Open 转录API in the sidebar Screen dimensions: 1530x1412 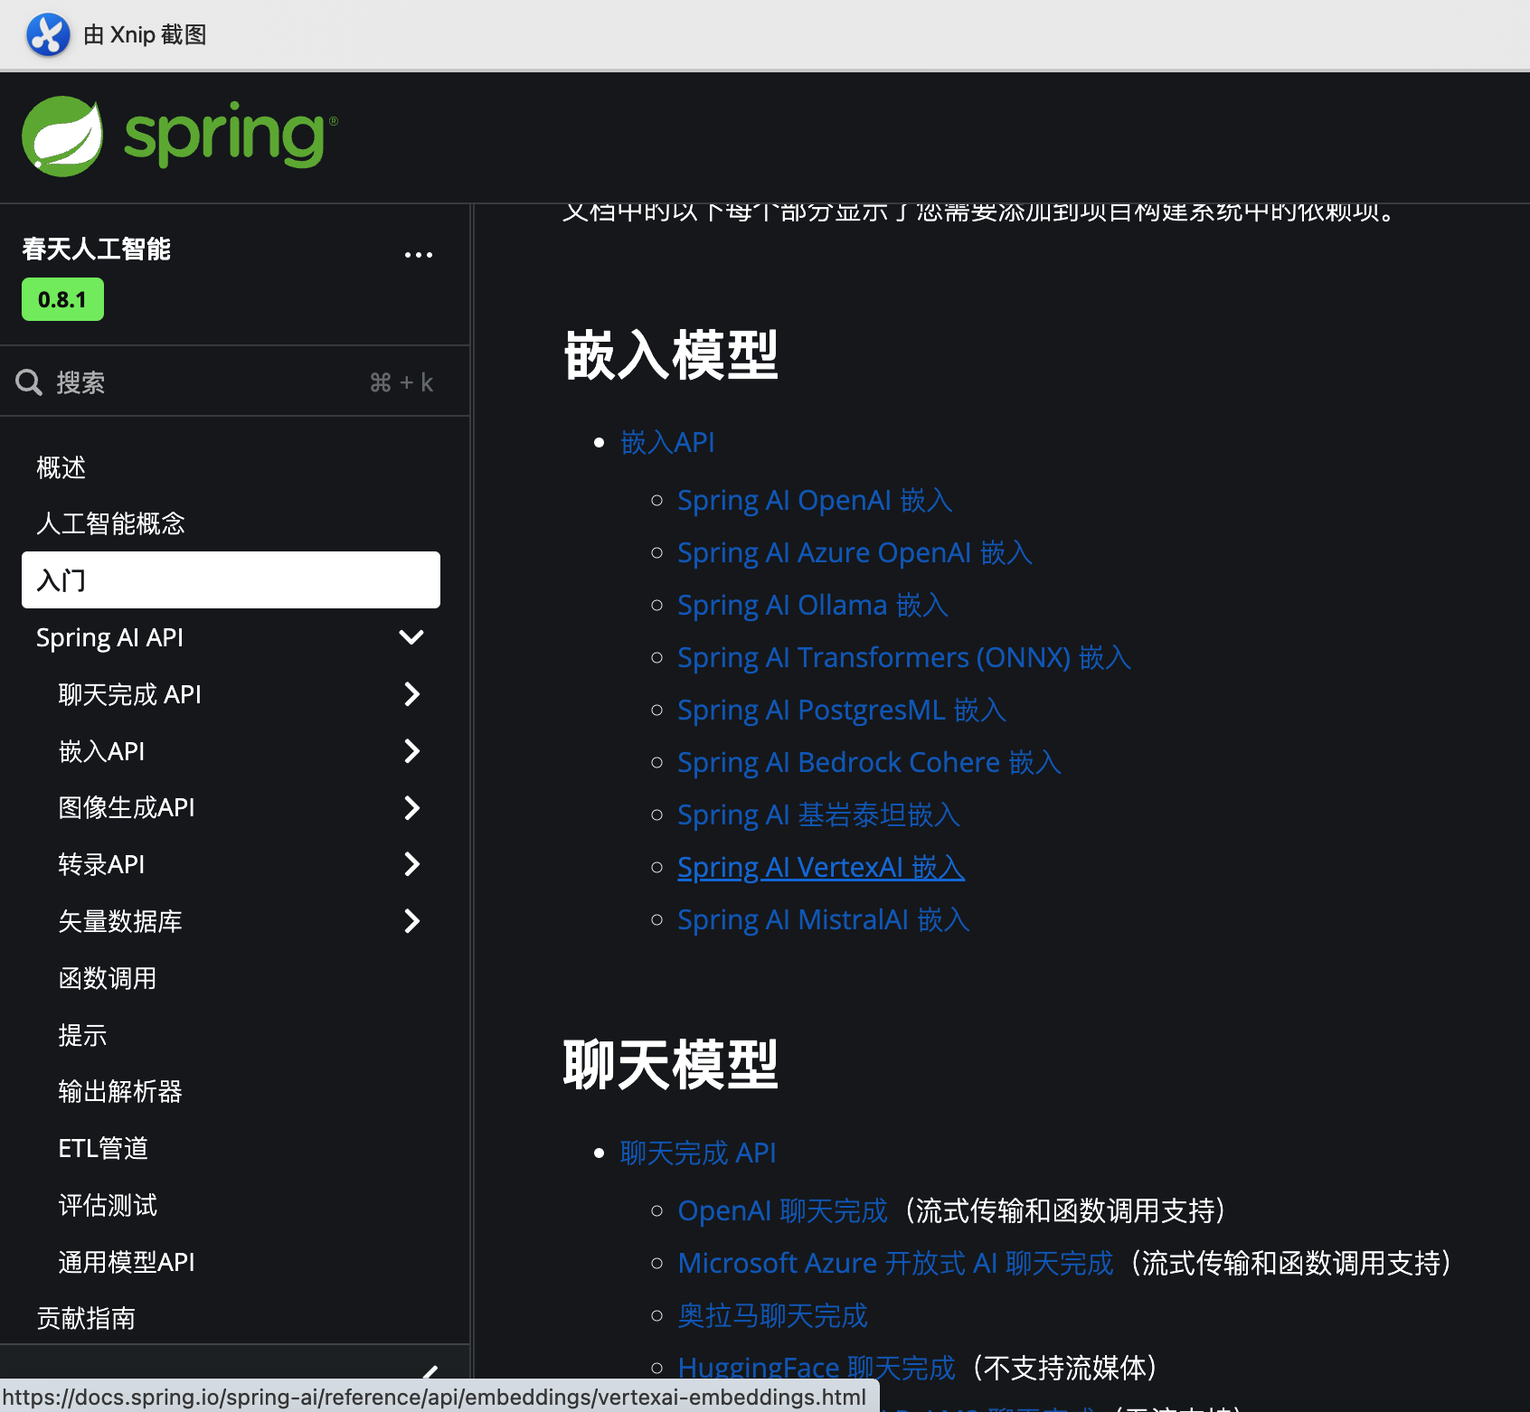coord(101,864)
